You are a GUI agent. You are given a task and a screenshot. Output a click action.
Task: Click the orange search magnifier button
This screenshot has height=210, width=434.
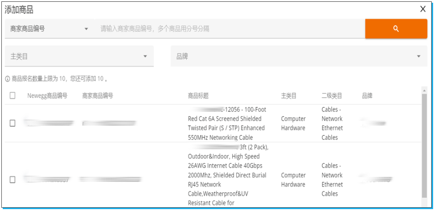pyautogui.click(x=396, y=29)
